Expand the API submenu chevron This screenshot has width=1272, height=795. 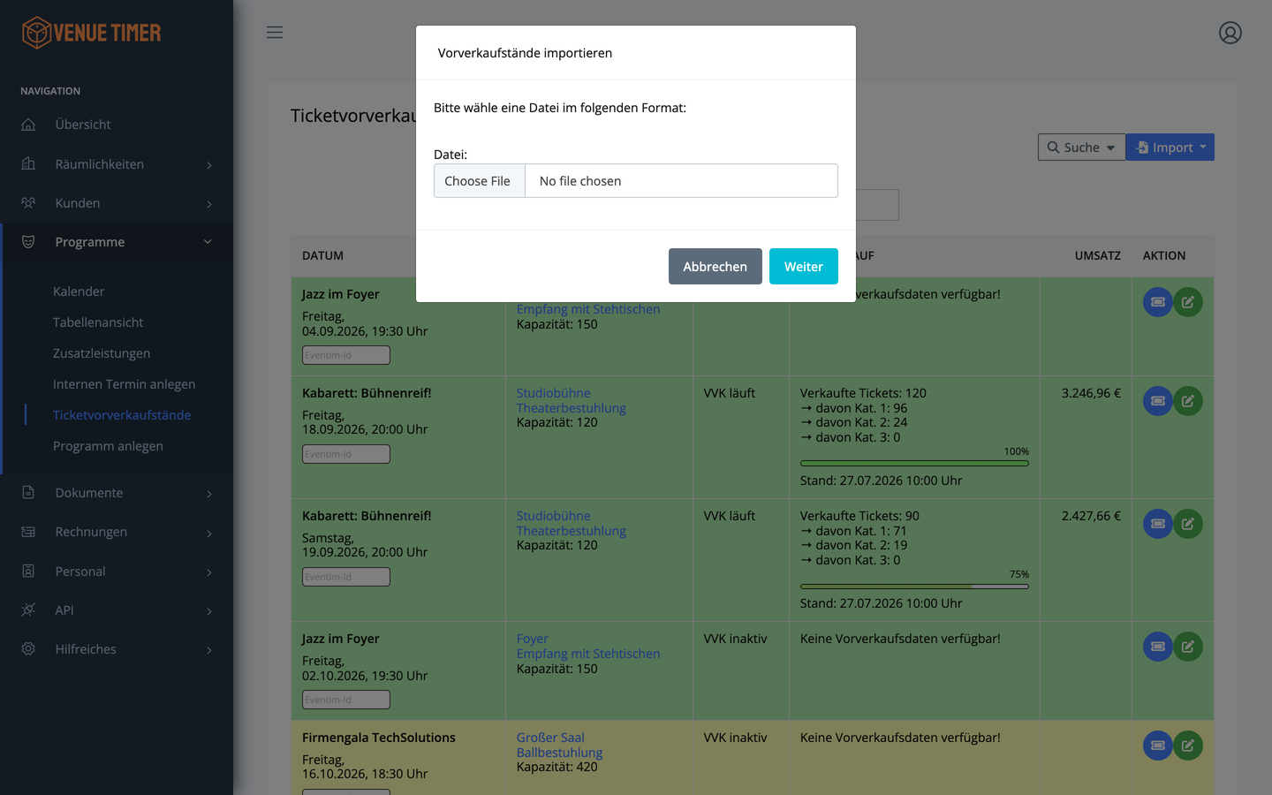[x=209, y=611]
